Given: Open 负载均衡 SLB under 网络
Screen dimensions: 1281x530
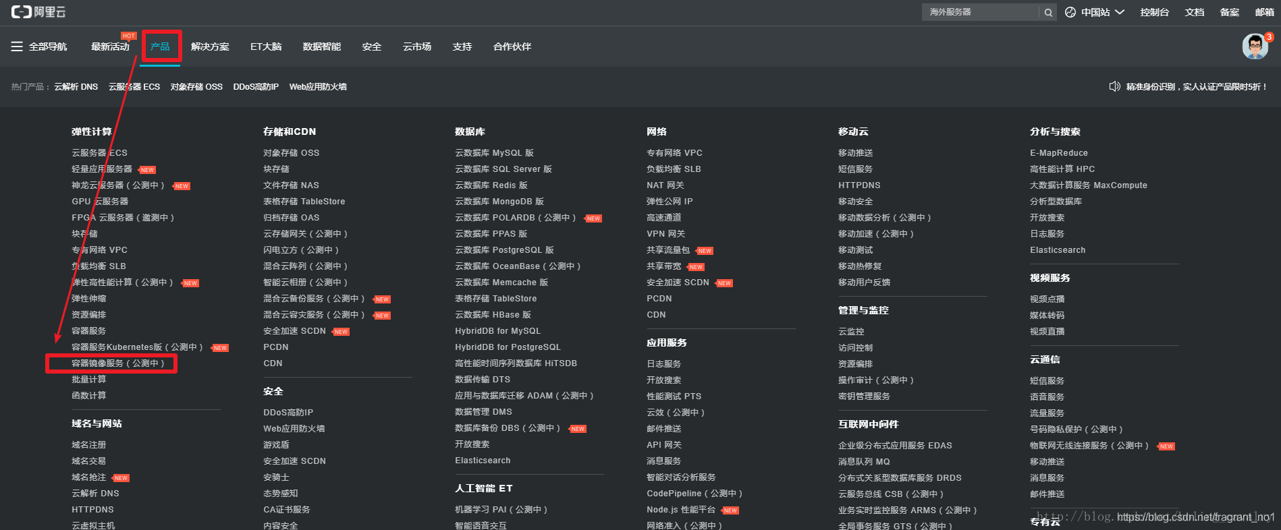Looking at the screenshot, I should point(674,169).
